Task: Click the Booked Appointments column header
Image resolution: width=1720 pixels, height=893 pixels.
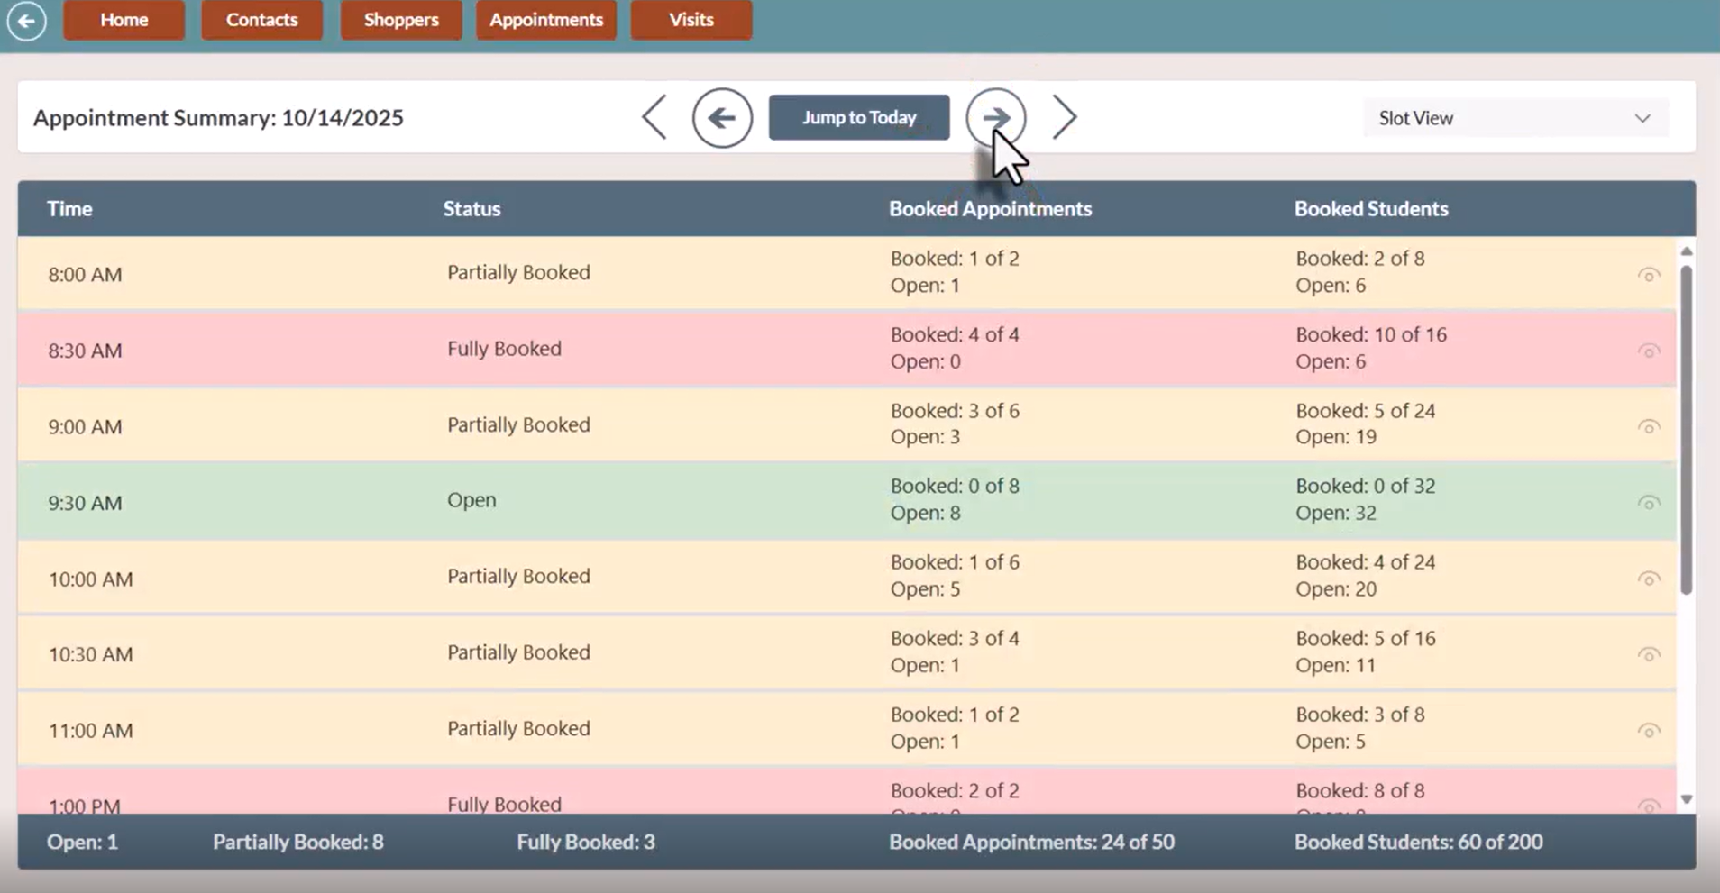Action: pyautogui.click(x=990, y=208)
